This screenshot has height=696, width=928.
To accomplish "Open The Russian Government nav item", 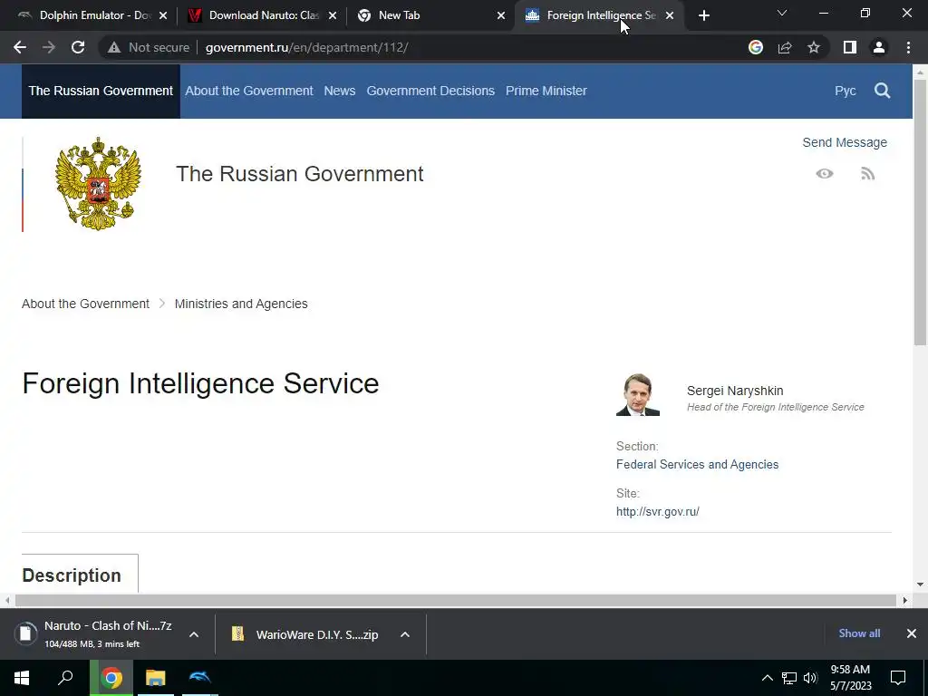I will [101, 92].
